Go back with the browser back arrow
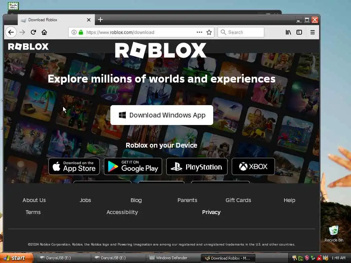The image size is (351, 263). tap(11, 32)
